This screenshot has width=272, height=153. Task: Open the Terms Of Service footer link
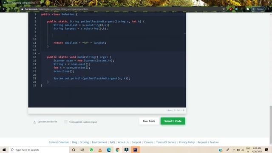(166, 142)
